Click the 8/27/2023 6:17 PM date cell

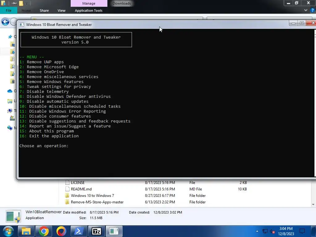(160, 195)
